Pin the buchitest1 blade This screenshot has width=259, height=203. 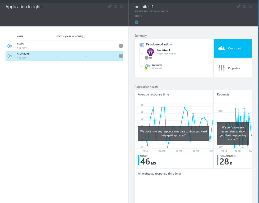[238, 7]
